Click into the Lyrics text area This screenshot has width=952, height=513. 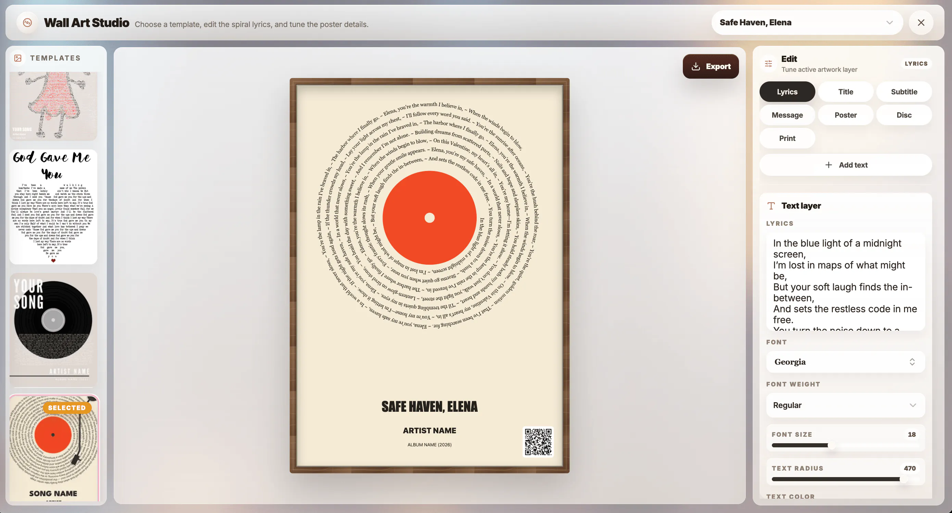click(845, 281)
